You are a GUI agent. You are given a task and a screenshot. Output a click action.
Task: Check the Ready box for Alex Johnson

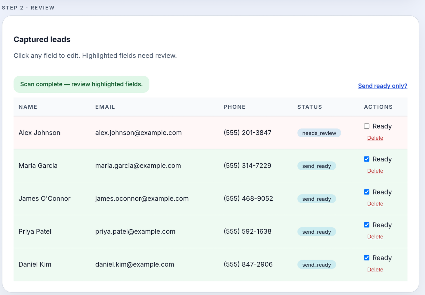366,126
